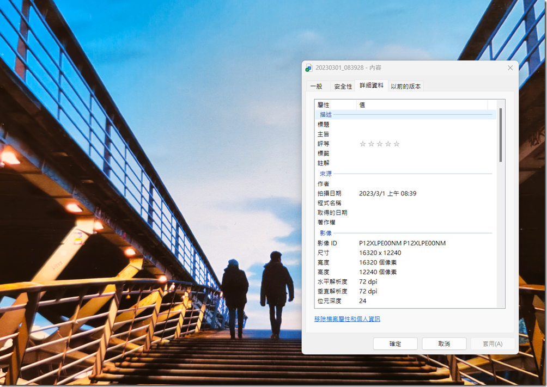The image size is (547, 387).
Task: Click the 寬度 value 16320 個像素
Action: coord(378,262)
